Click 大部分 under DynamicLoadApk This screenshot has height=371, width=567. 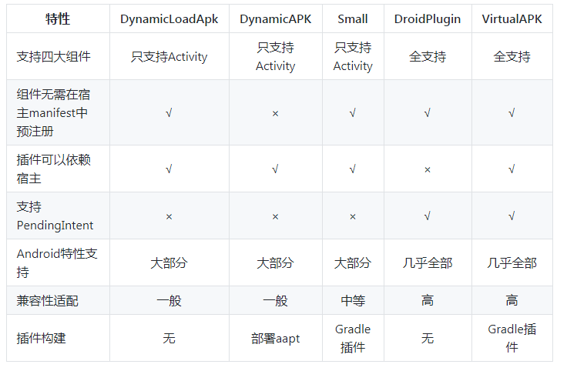click(x=169, y=262)
